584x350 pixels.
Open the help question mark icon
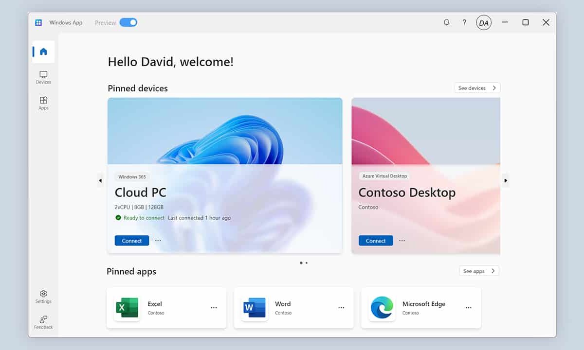(464, 22)
